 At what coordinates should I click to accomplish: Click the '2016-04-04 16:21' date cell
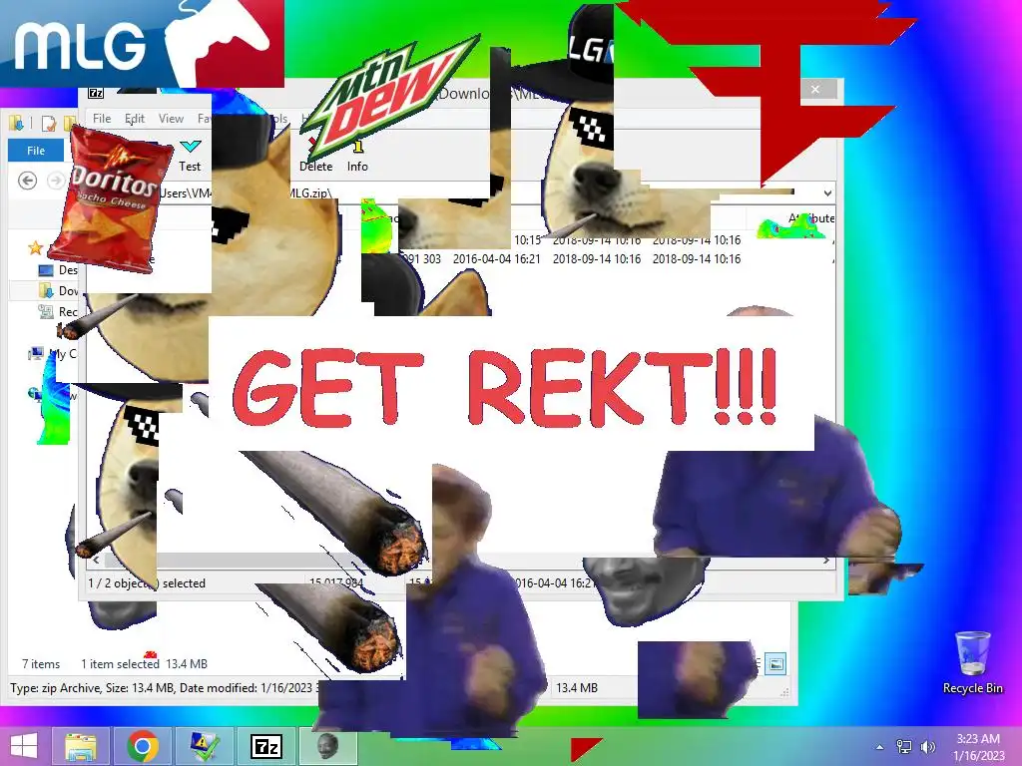pyautogui.click(x=497, y=258)
